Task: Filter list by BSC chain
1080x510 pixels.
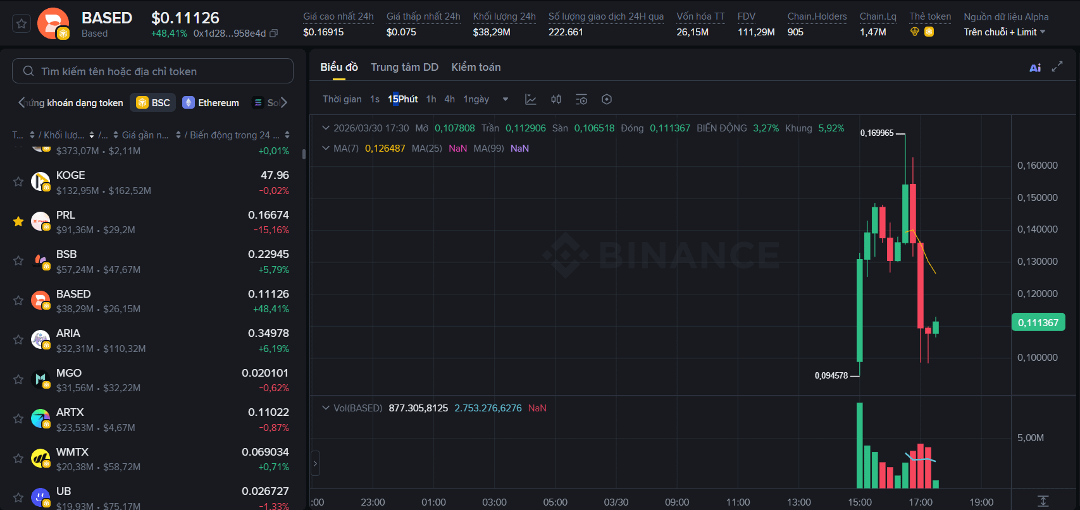Action: [153, 102]
